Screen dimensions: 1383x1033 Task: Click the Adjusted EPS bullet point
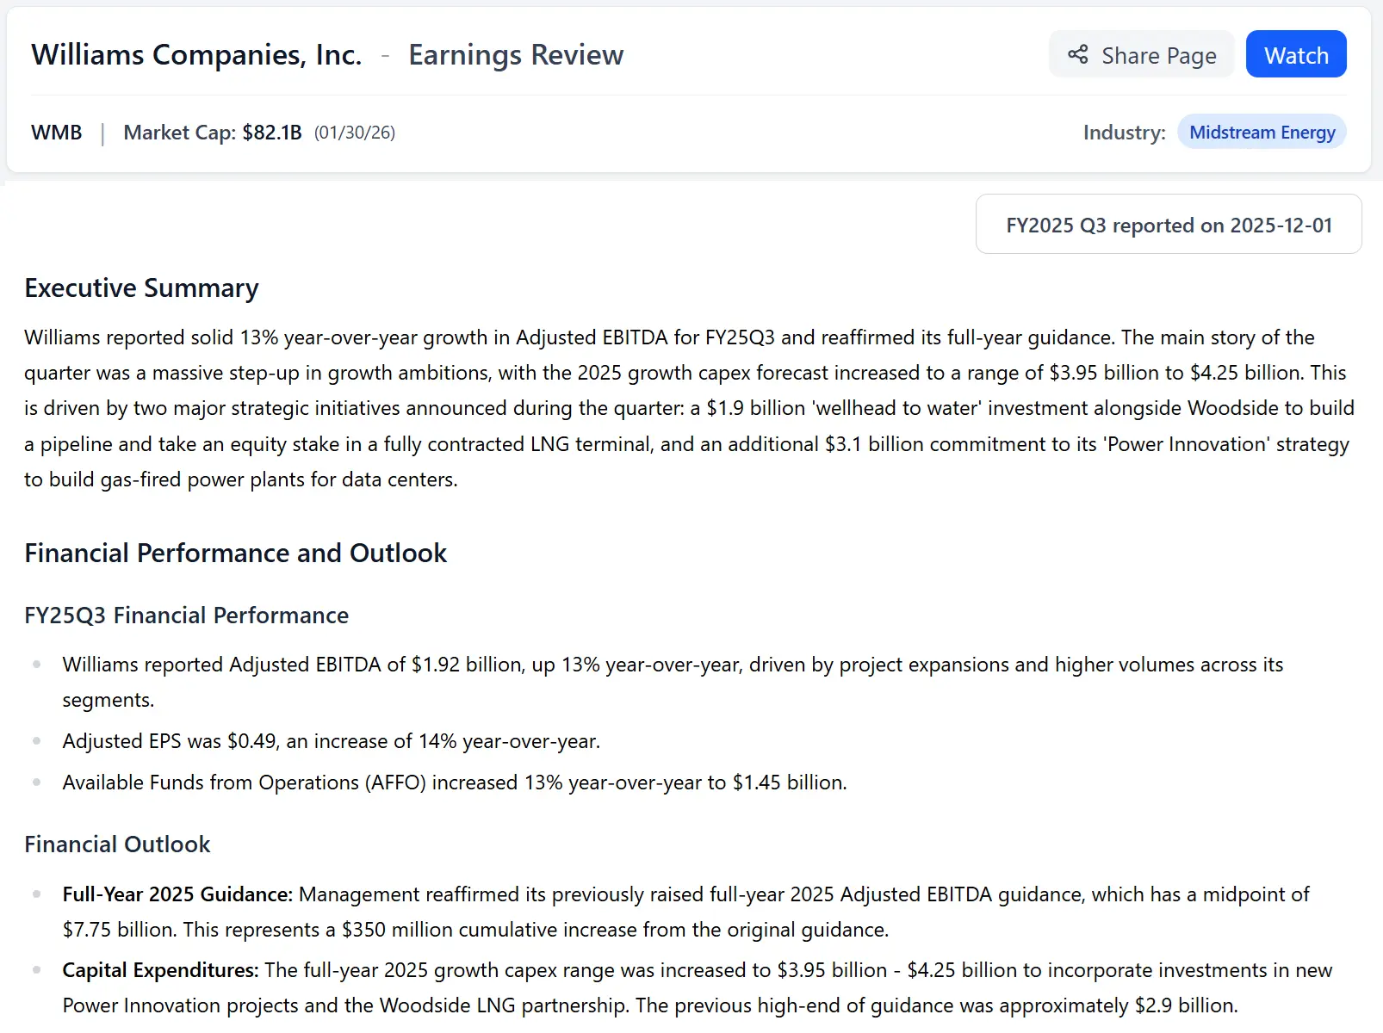tap(331, 740)
